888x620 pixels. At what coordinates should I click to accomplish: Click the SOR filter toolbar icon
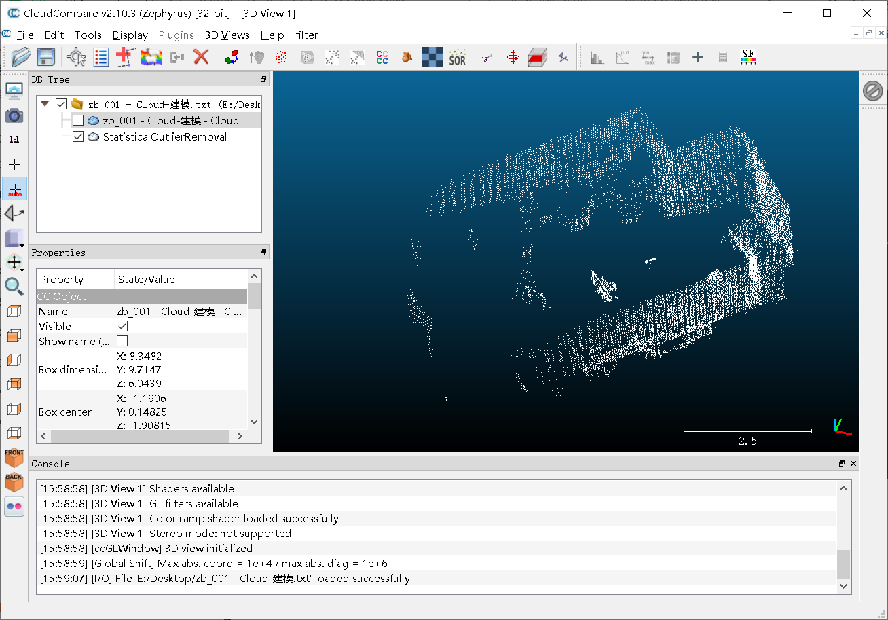pos(458,58)
